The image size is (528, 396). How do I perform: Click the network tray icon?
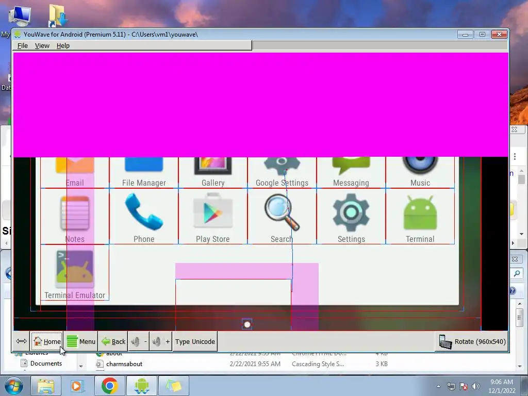[x=451, y=386]
